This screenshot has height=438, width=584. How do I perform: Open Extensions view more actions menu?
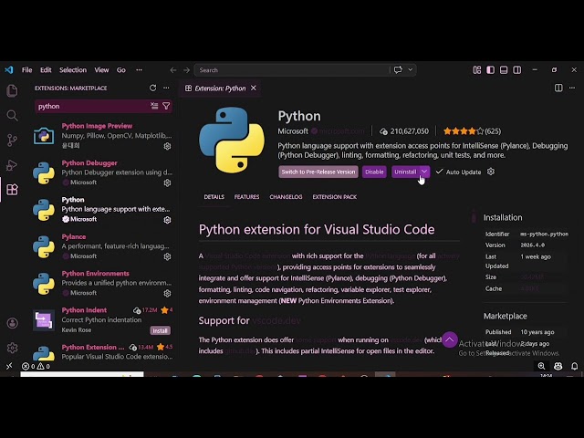click(166, 88)
